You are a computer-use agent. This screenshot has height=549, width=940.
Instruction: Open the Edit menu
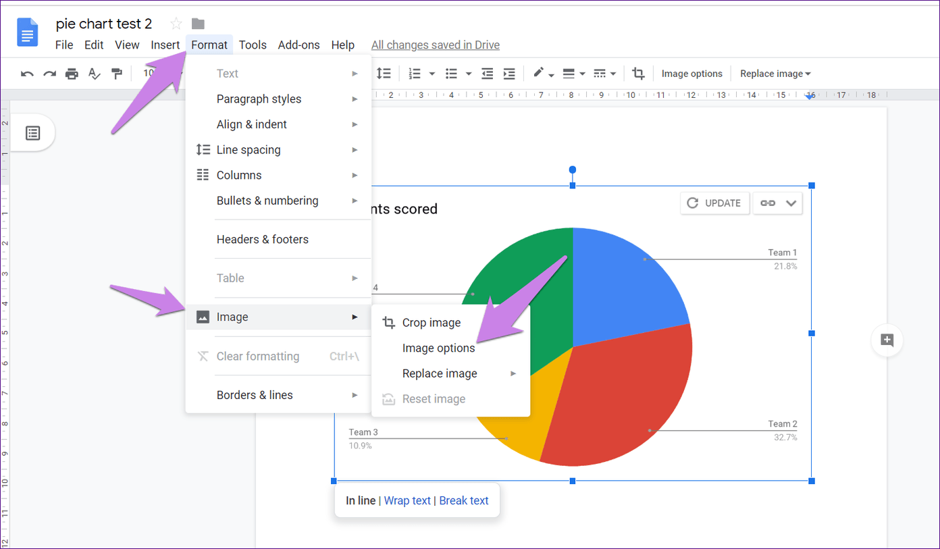94,45
